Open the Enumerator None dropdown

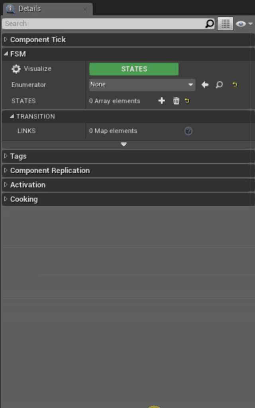pos(142,84)
